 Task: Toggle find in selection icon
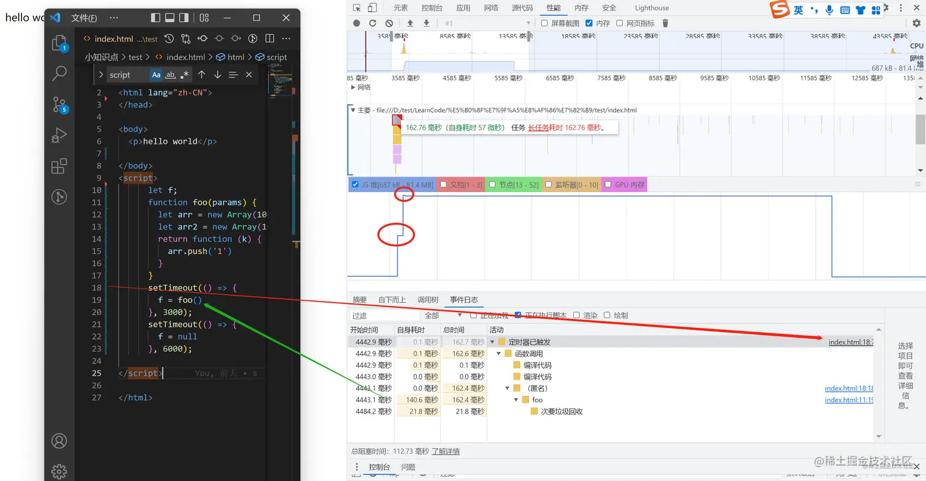[x=233, y=75]
